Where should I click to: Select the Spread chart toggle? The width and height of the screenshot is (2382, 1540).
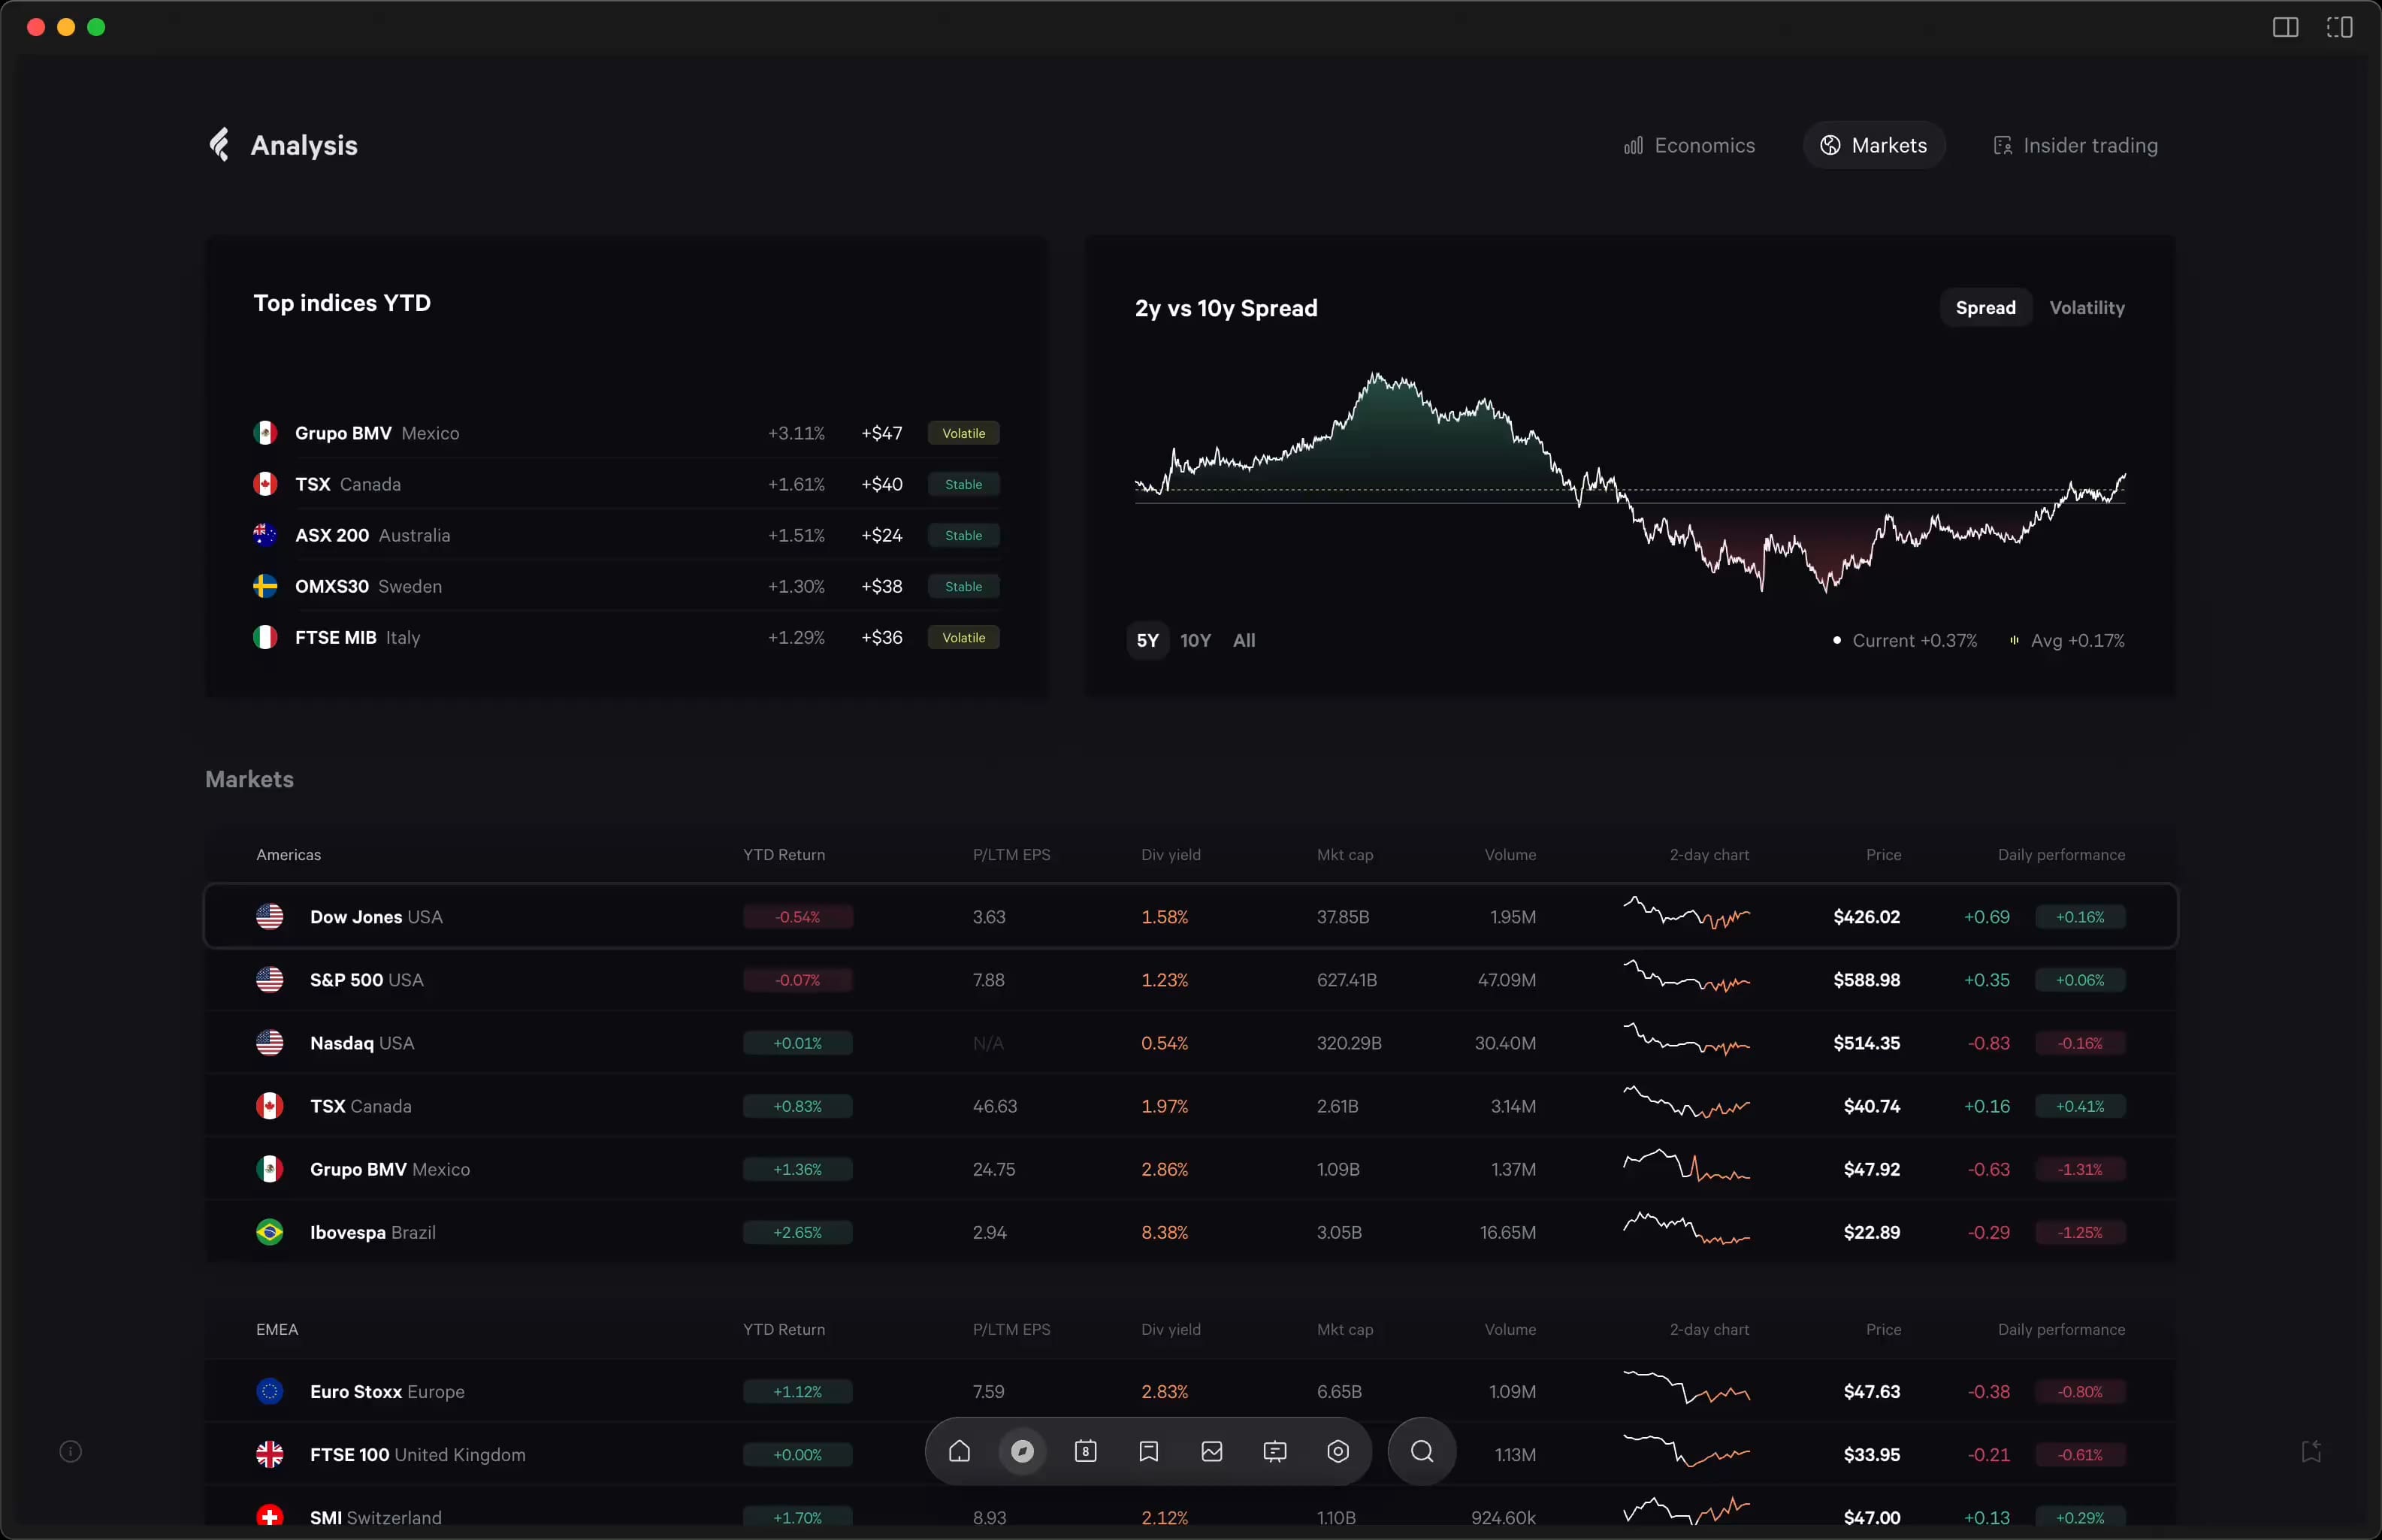(x=1985, y=308)
